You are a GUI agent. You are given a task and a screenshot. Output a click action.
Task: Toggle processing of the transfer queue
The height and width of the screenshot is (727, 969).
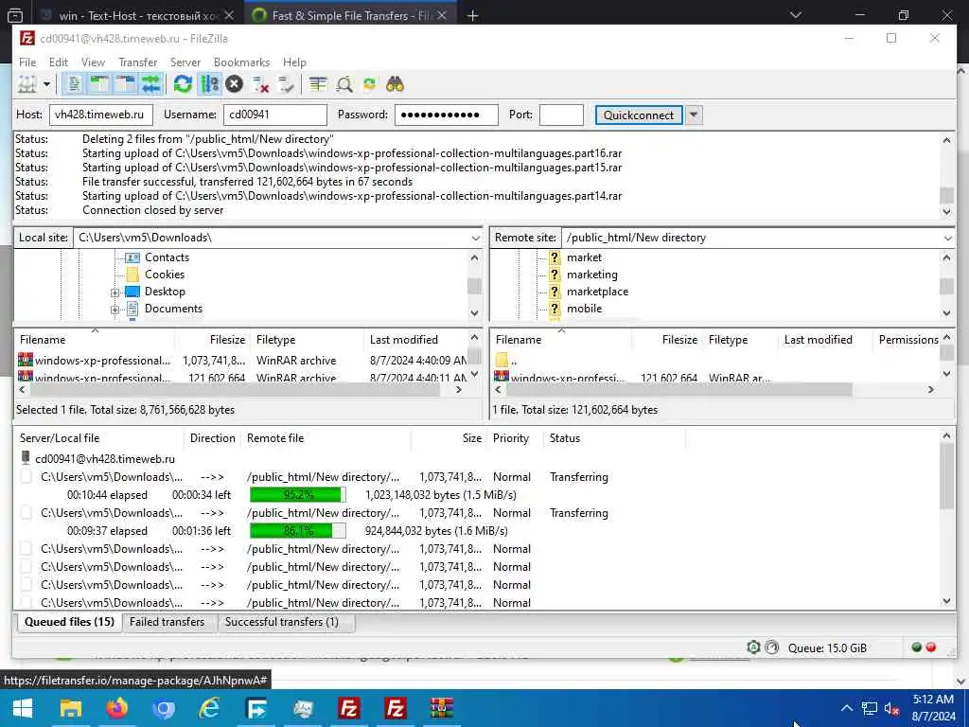click(209, 84)
